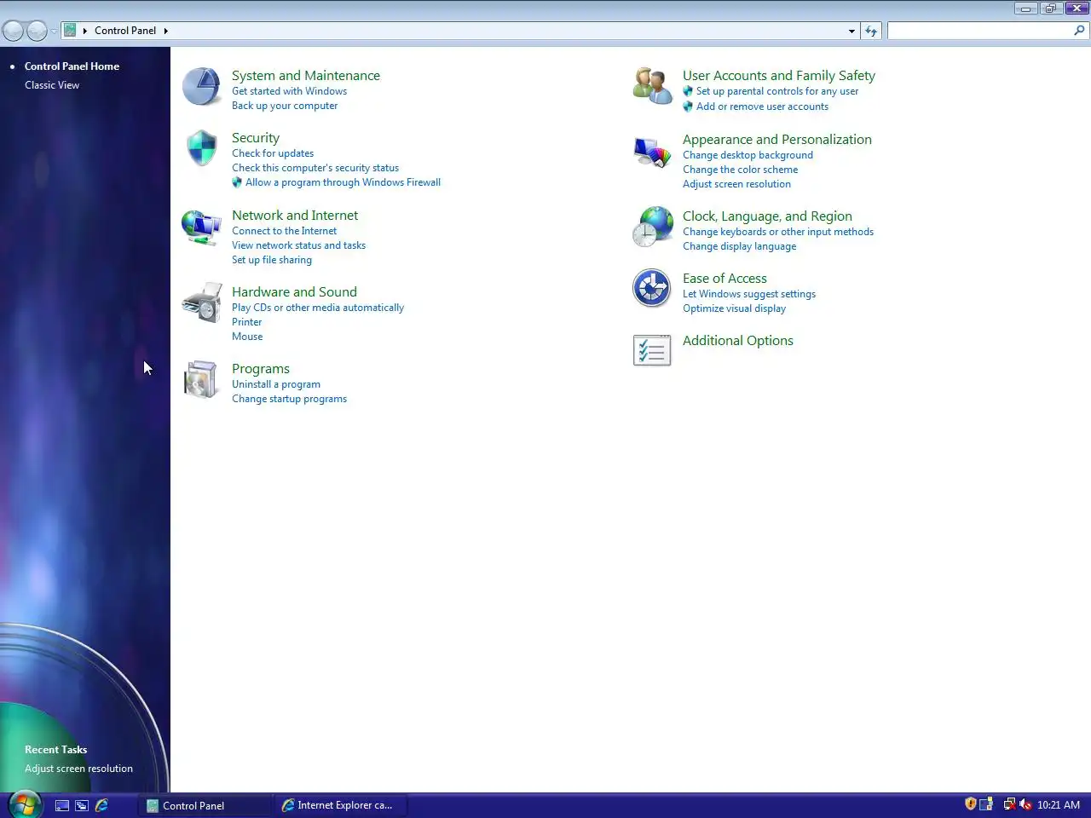Open Appearance and Personalization icon
The height and width of the screenshot is (818, 1091).
point(653,152)
